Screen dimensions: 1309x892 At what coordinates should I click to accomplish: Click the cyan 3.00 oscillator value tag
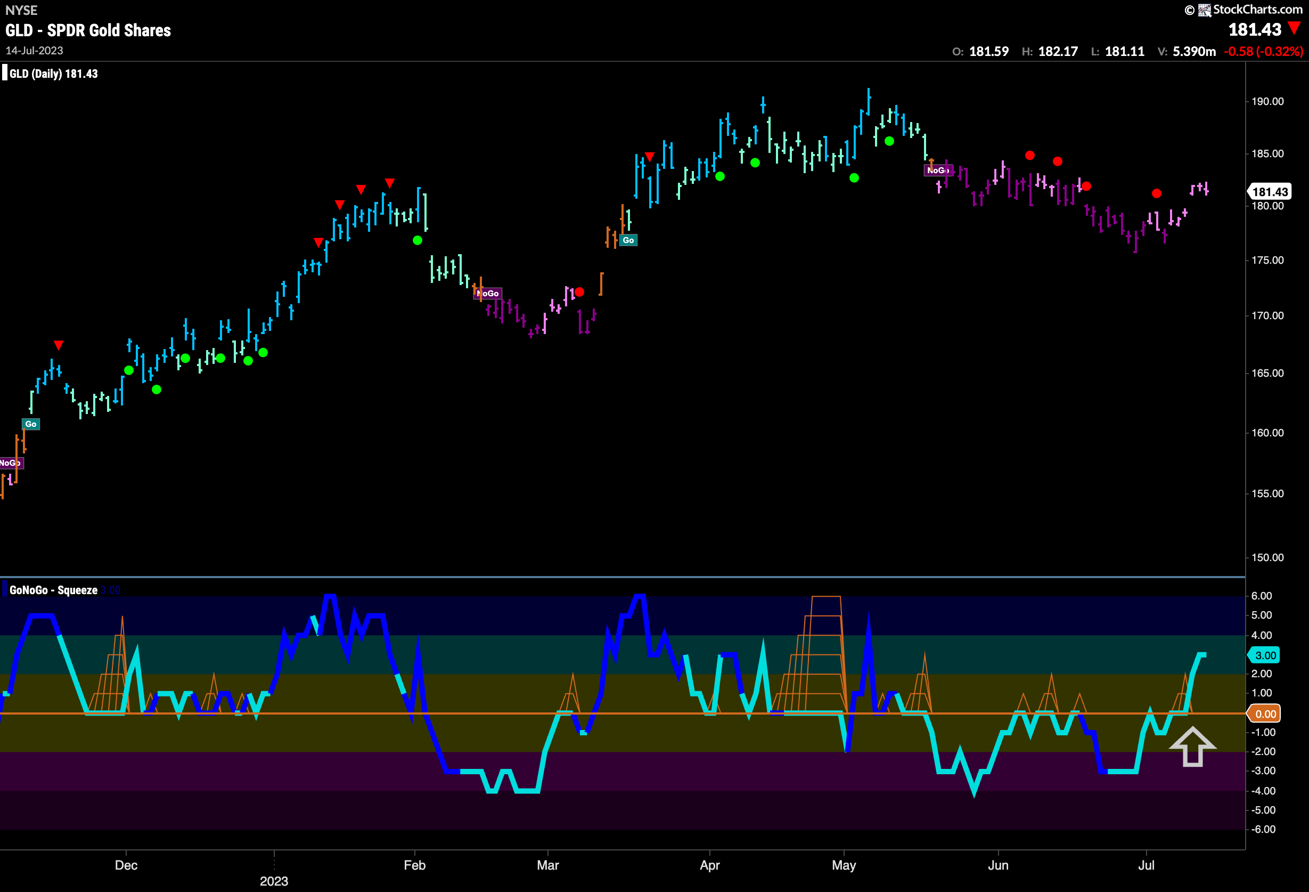pyautogui.click(x=1264, y=655)
